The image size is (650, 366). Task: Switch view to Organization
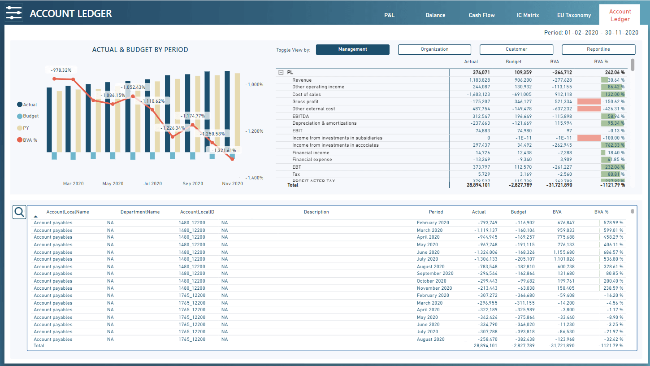434,49
